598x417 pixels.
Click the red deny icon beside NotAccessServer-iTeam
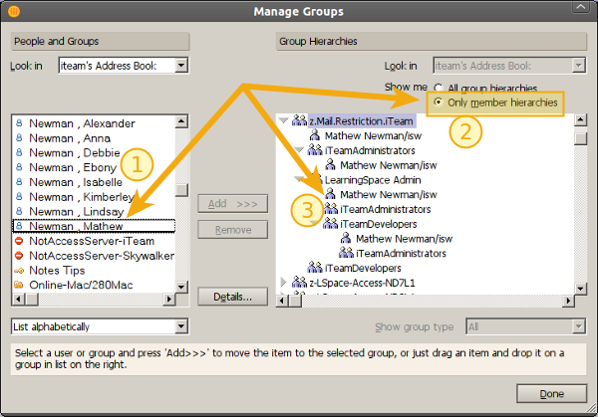[x=19, y=241]
